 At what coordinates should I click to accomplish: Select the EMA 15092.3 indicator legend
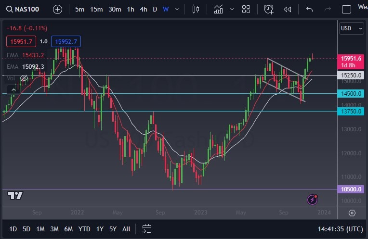26,67
